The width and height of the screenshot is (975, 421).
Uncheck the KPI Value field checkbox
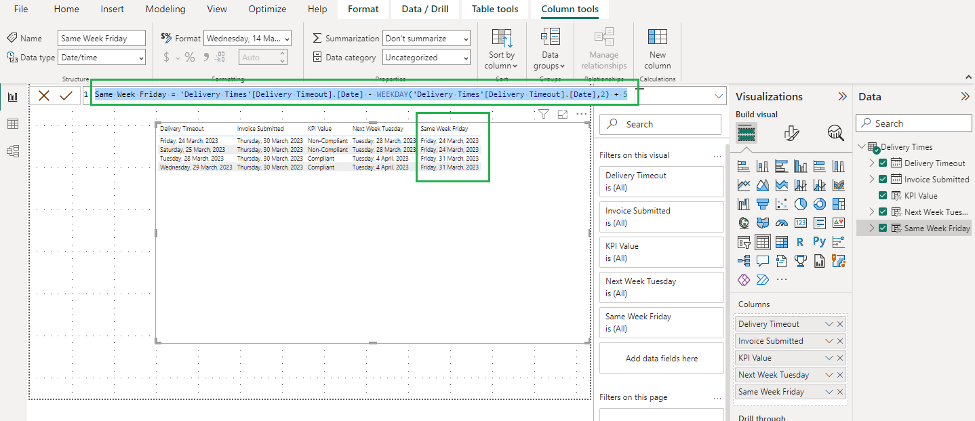[883, 195]
